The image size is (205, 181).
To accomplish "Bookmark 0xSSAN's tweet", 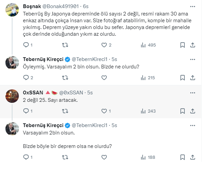I will 182,111.
